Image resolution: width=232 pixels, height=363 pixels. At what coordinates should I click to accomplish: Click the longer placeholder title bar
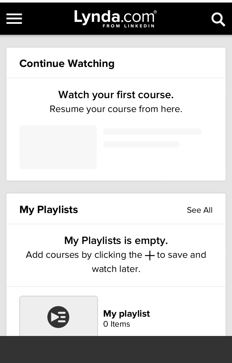point(152,132)
